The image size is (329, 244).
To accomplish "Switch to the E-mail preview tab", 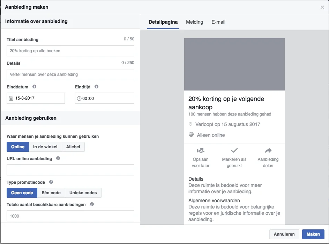I will coord(218,22).
